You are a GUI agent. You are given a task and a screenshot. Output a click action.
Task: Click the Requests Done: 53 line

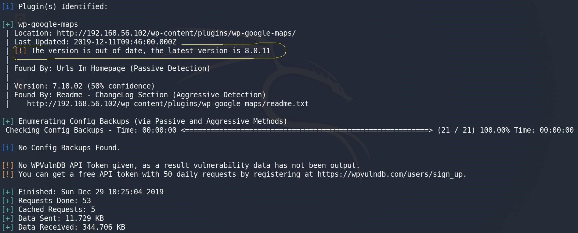(x=55, y=201)
